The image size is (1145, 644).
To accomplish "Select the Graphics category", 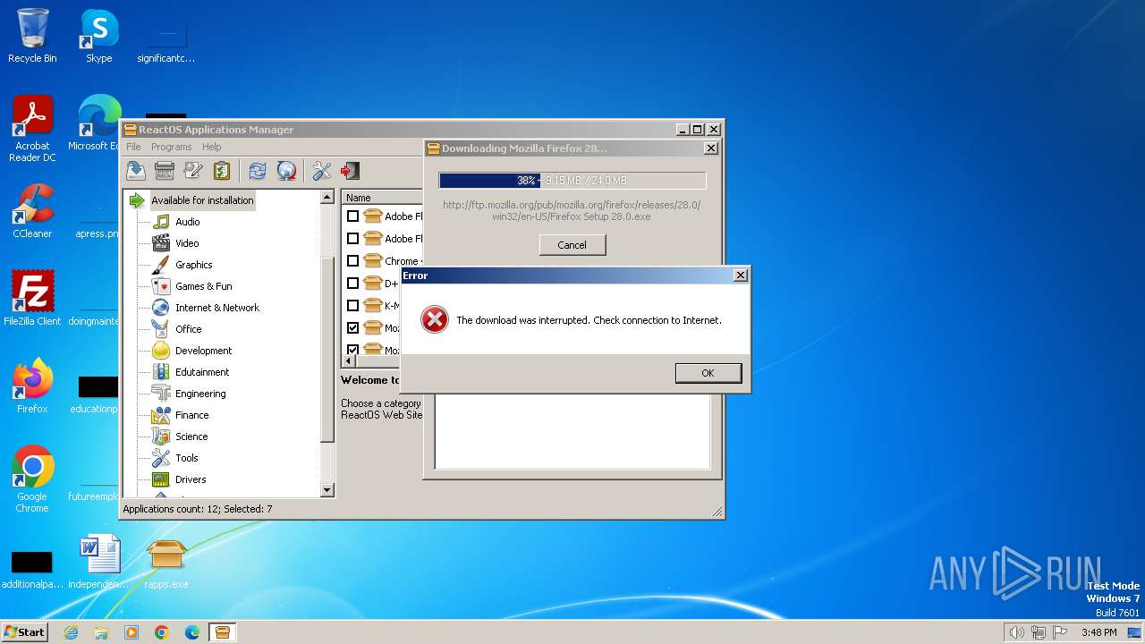I will (x=194, y=265).
